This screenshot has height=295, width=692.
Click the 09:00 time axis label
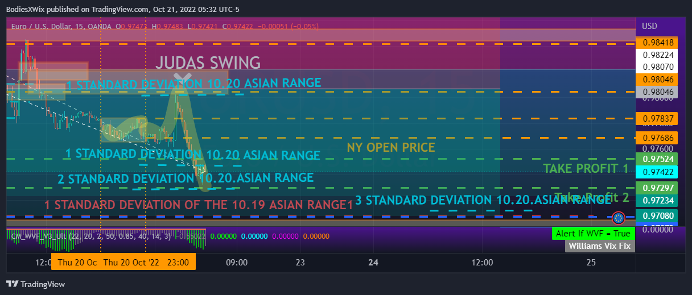tap(237, 262)
